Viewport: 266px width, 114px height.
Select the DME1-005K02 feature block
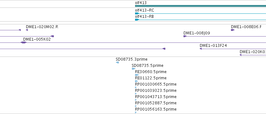[23, 42]
